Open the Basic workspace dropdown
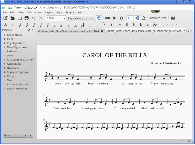 pyautogui.click(x=15, y=135)
